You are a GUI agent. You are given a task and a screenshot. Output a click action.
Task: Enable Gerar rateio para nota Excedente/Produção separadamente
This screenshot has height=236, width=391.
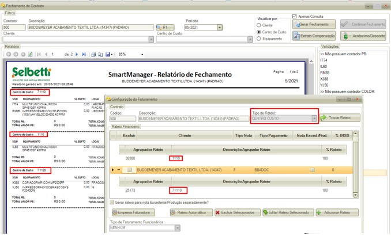tap(112, 203)
